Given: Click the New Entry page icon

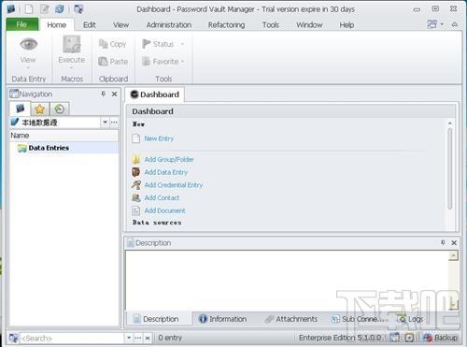Looking at the screenshot, I should [x=135, y=138].
